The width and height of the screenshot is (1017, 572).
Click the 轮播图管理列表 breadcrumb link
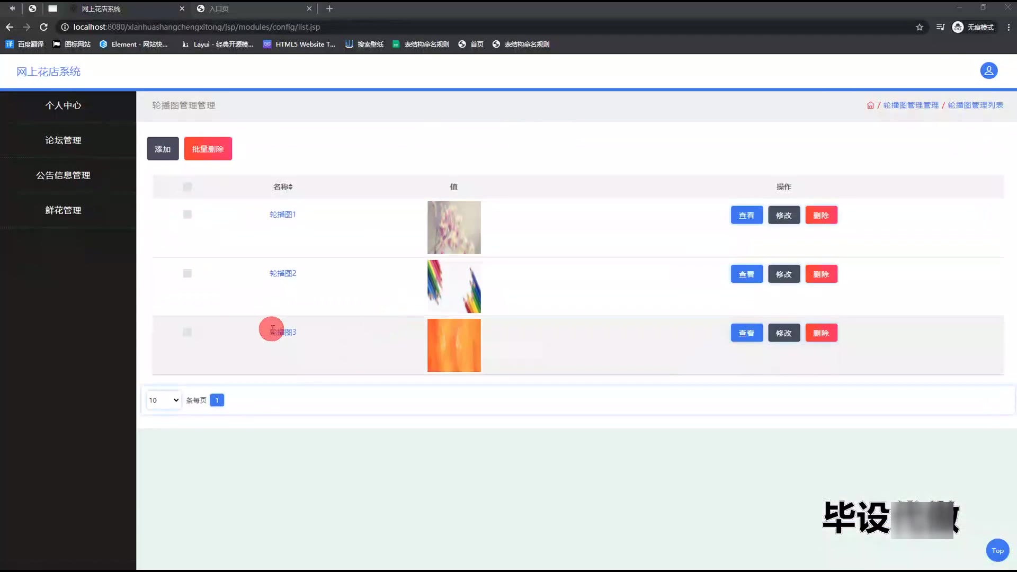tap(975, 105)
